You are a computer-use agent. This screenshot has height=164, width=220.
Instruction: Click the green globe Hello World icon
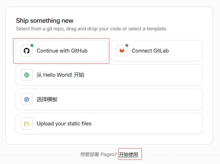click(27, 75)
